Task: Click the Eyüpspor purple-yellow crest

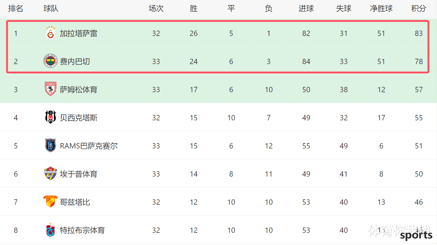Action: [50, 173]
